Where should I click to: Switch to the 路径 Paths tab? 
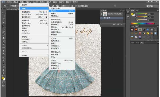click(142, 43)
